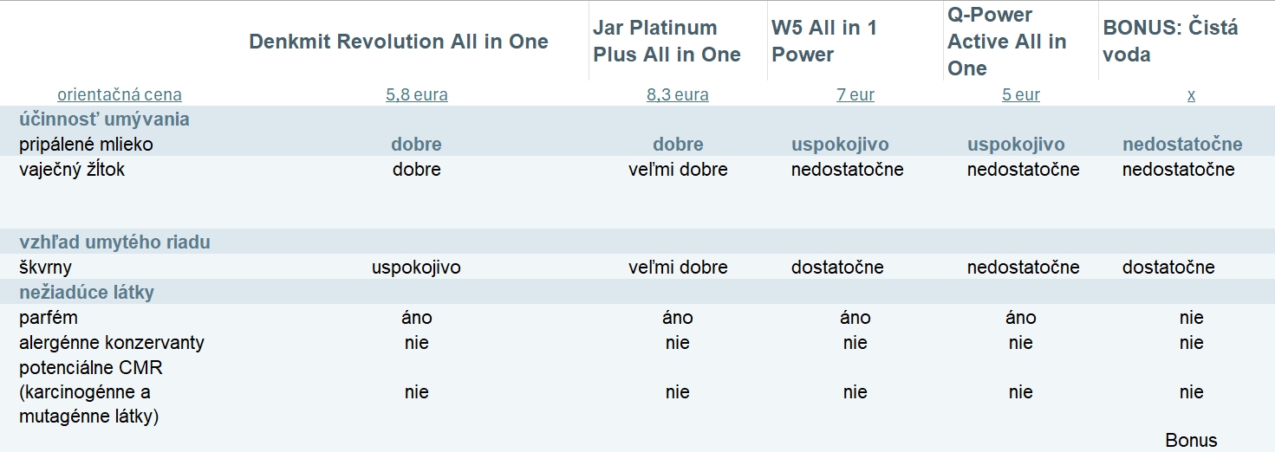Select the W5 All in 1 Power header
The image size is (1275, 452).
click(x=824, y=41)
